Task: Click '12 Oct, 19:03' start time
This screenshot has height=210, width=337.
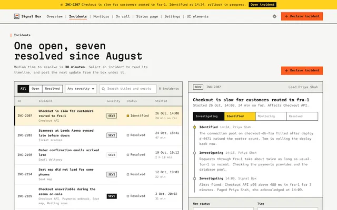Action: [167, 172]
